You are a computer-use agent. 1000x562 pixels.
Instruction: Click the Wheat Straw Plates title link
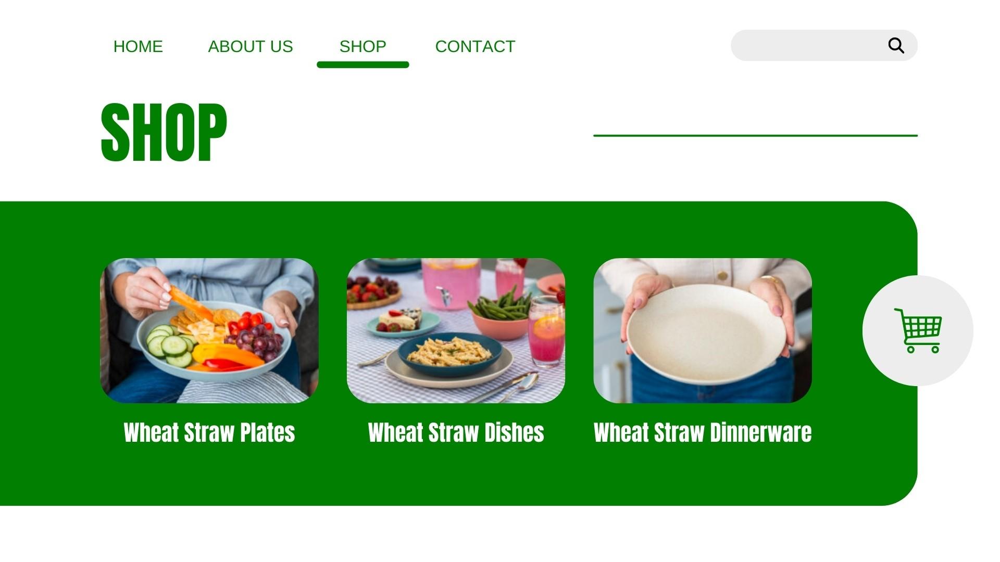pos(209,432)
